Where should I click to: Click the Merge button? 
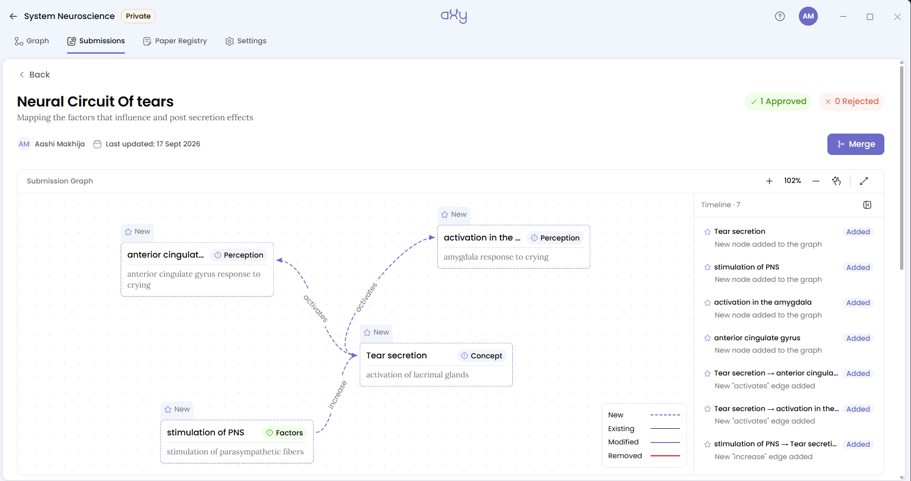click(x=855, y=144)
